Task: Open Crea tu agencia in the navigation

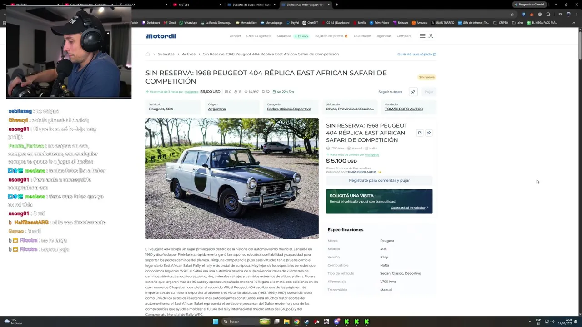Action: click(x=259, y=36)
